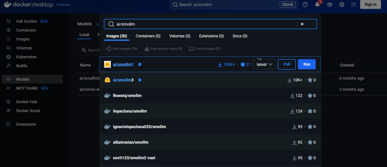Screen dimensions: 387x167
Task: Click the Kubernetes sidebar icon
Action: pyautogui.click(x=8, y=57)
